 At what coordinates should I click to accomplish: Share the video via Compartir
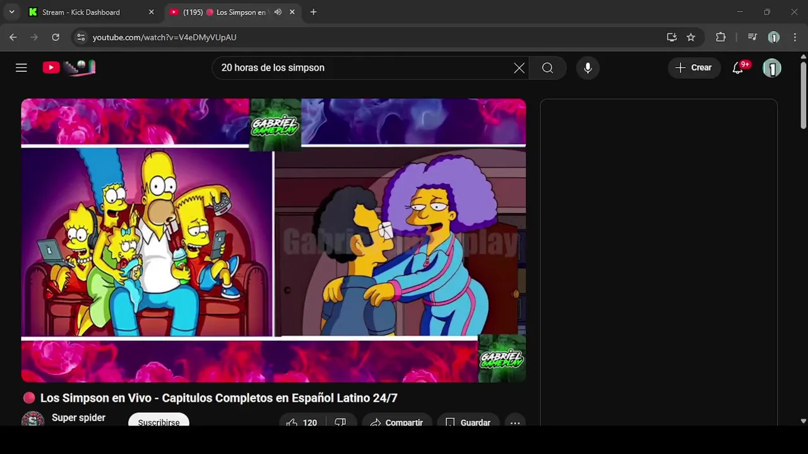tap(396, 422)
